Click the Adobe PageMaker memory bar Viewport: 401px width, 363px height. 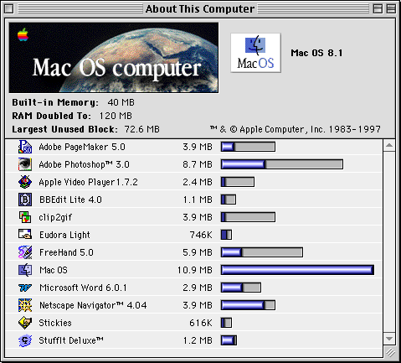tap(248, 147)
